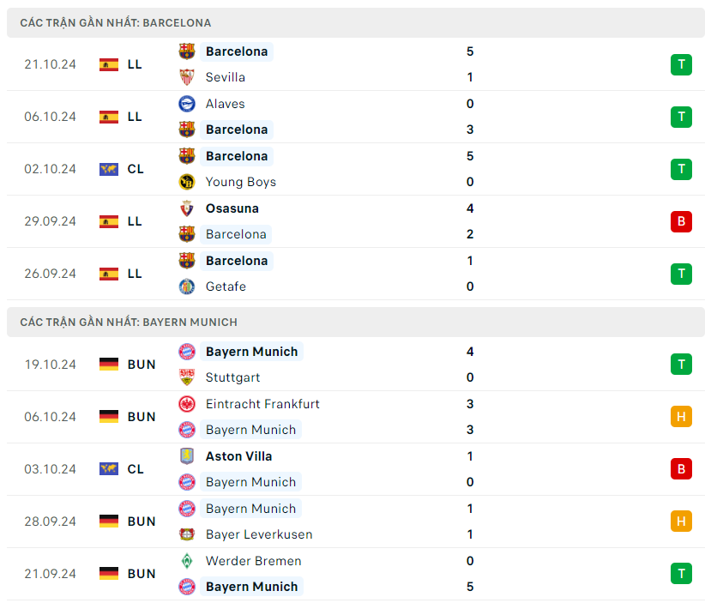
Task: Click the Young Boys club crest
Action: point(187,182)
